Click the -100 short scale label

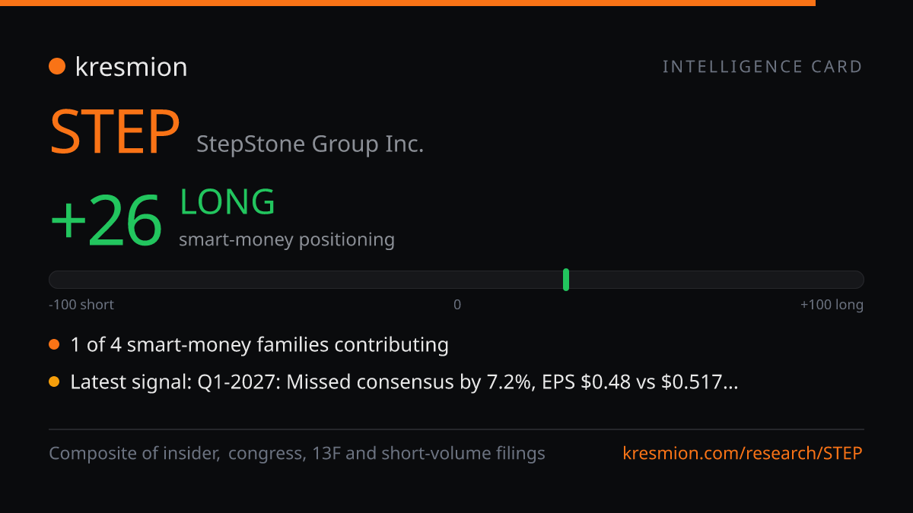81,305
